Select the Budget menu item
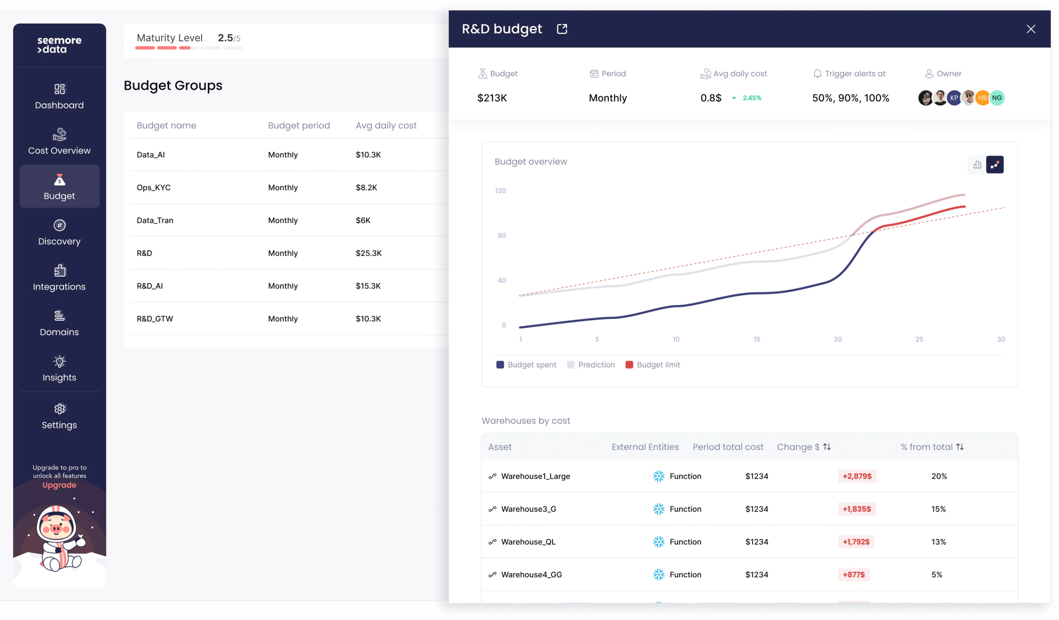 click(59, 186)
